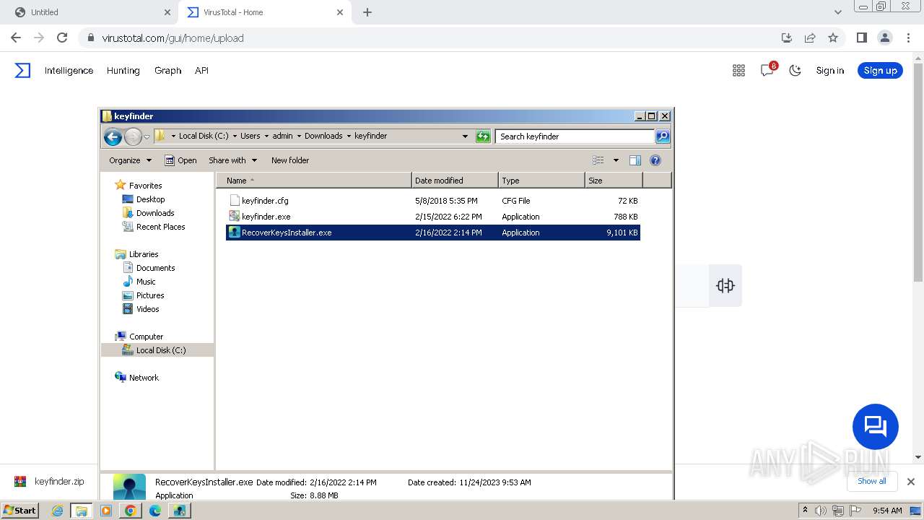924x520 pixels.
Task: Open Desktop in navigation pane
Action: coord(150,199)
